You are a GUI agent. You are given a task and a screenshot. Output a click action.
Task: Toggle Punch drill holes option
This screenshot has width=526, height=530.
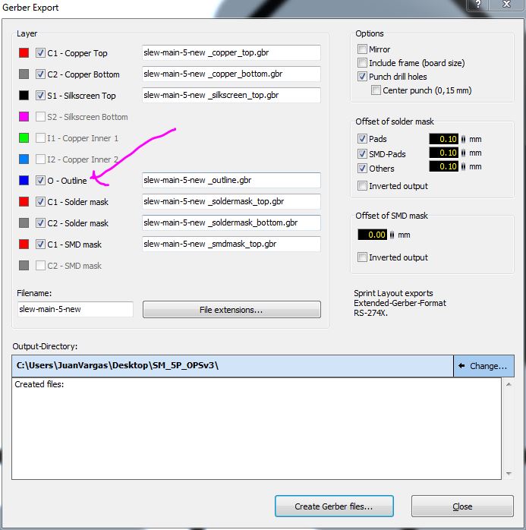[x=362, y=77]
